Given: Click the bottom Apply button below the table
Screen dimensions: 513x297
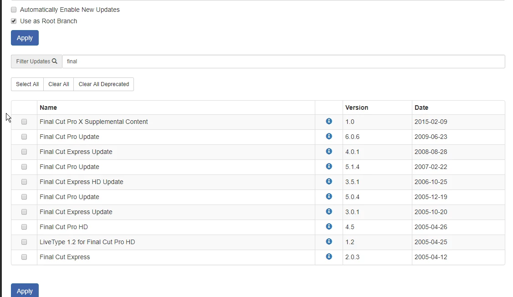Looking at the screenshot, I should [x=25, y=291].
